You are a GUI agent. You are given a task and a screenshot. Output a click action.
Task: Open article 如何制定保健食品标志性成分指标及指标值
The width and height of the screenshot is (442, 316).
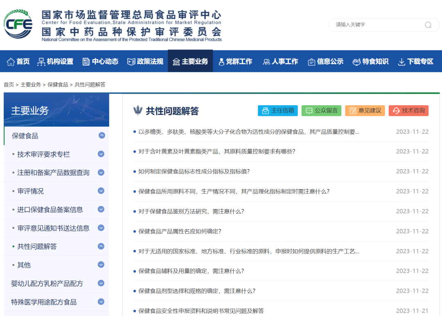pyautogui.click(x=194, y=172)
